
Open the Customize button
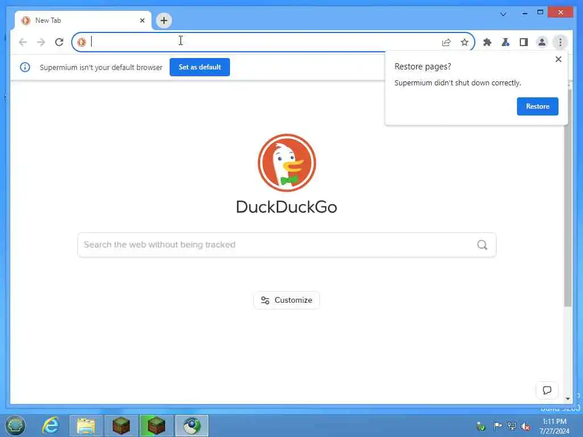click(287, 300)
